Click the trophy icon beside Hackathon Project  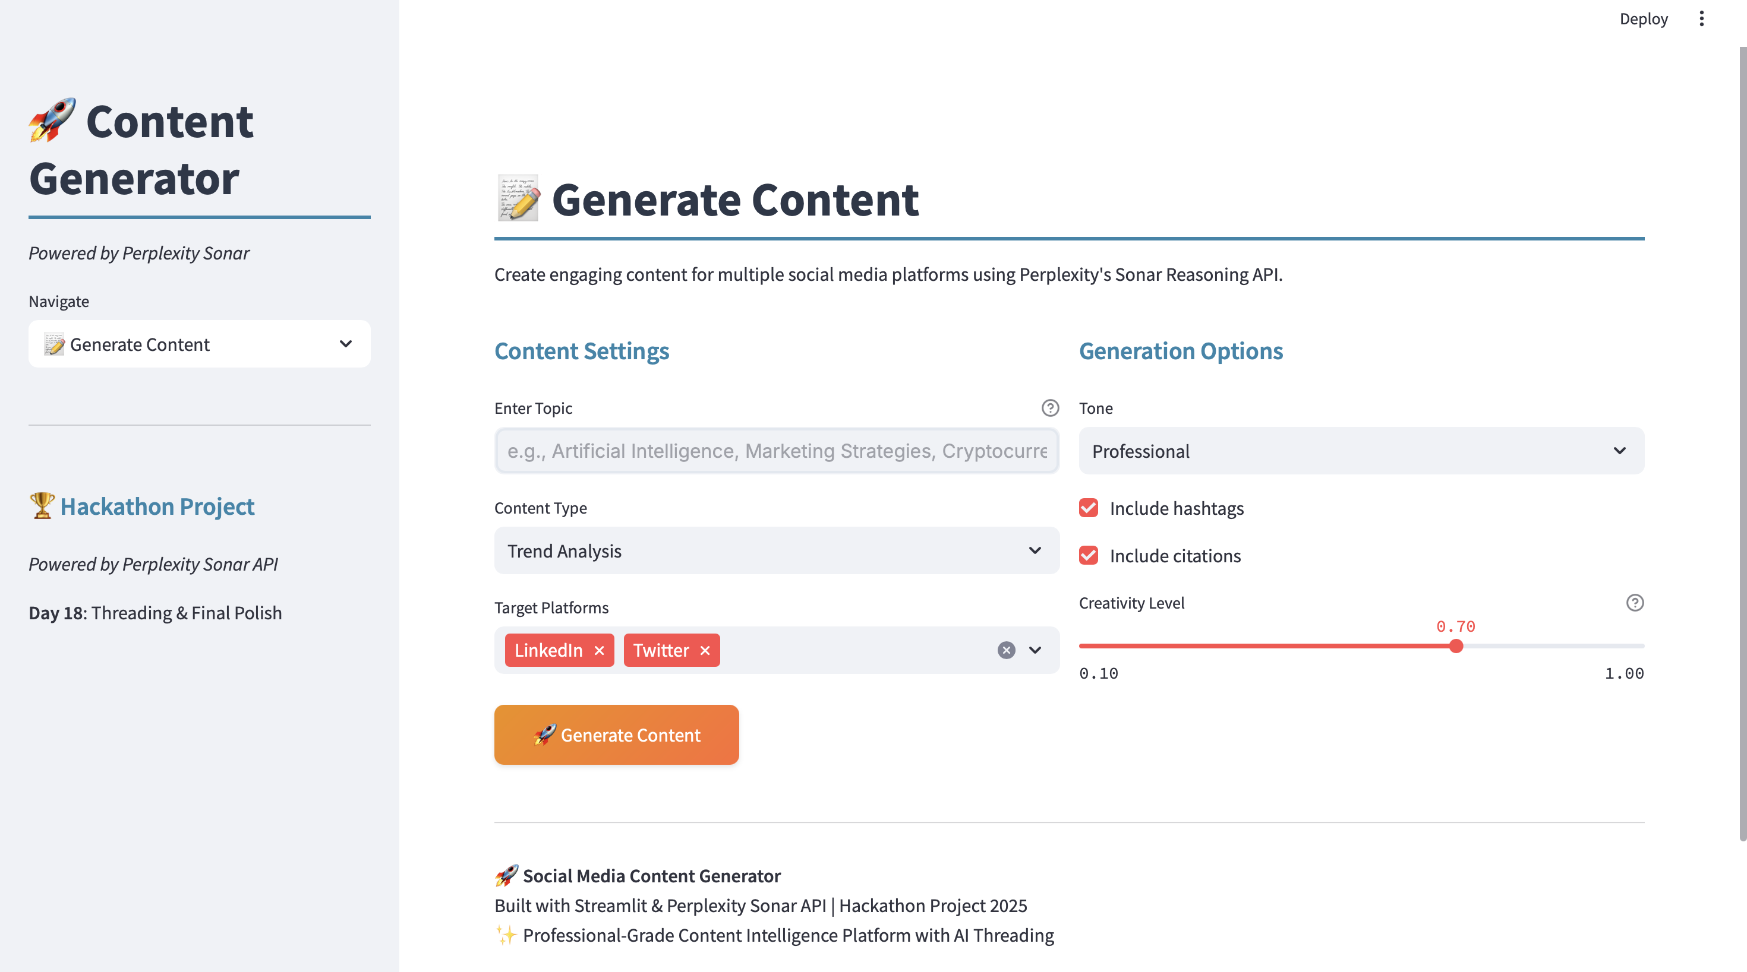[x=42, y=506]
